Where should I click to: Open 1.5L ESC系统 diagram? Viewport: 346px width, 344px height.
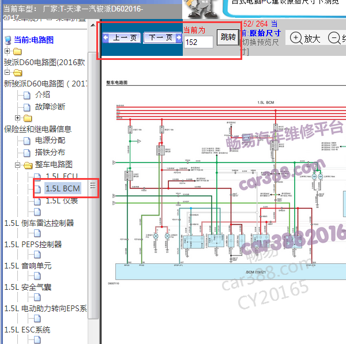click(27, 330)
